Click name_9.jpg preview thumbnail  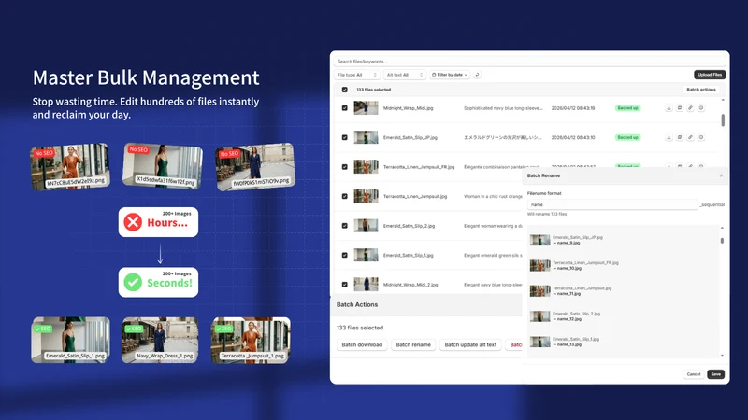[x=540, y=240]
